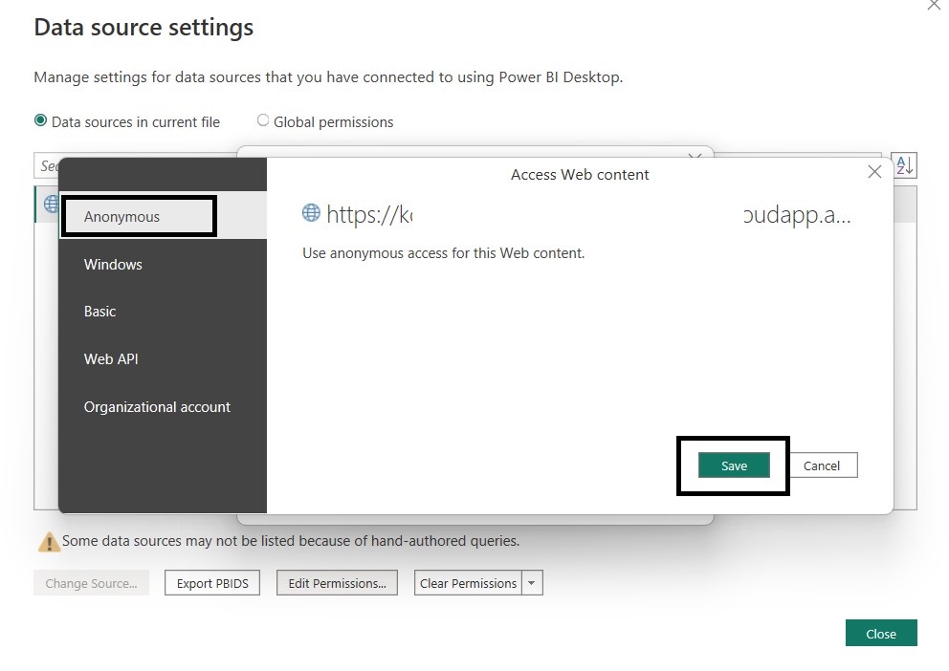The image size is (949, 671).
Task: Close the Access Web content dialog
Action: tap(874, 172)
